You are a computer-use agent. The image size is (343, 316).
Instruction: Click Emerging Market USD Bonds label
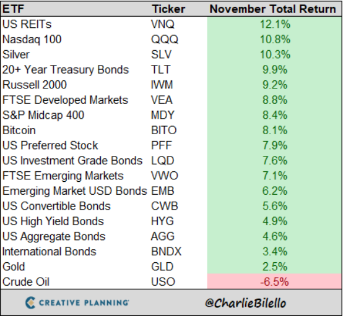[74, 191]
